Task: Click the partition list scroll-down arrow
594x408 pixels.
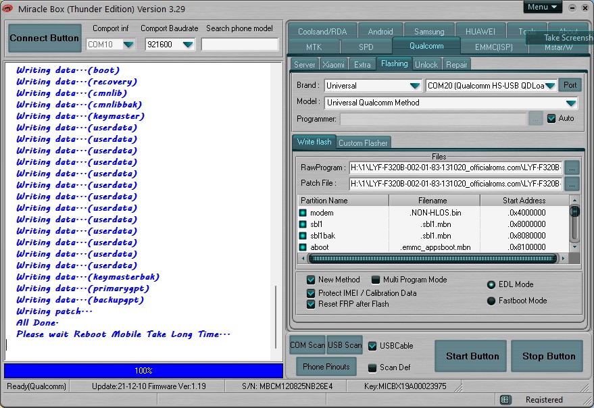Action: coord(574,247)
